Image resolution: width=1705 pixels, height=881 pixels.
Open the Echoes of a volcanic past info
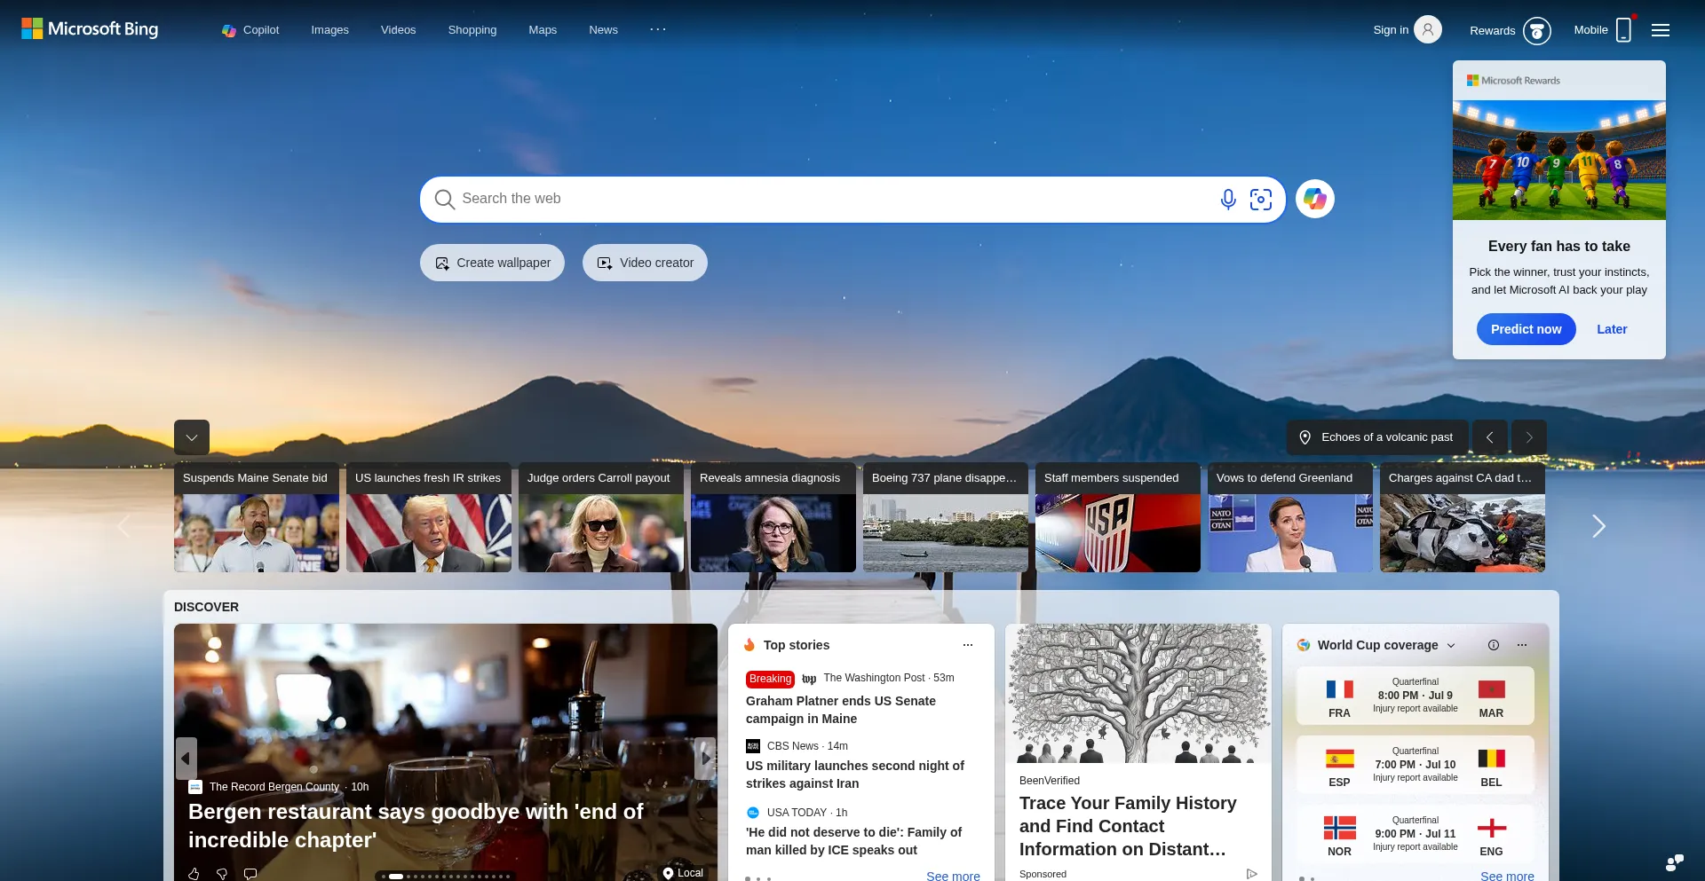1376,437
